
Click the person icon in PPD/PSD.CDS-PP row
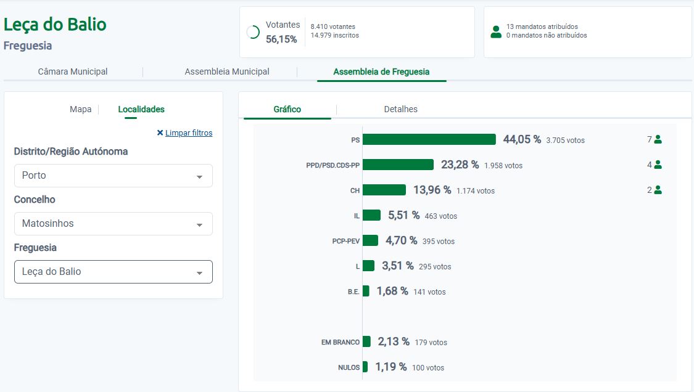(658, 165)
